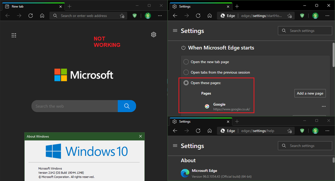The width and height of the screenshot is (335, 181).
Task: Refresh the New tab window page
Action: click(x=31, y=16)
